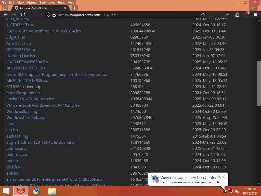Click the vertical scrollbar thumb

pos(259,83)
